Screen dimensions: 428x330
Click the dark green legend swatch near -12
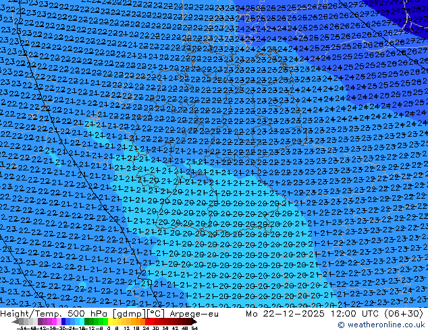[87, 321]
